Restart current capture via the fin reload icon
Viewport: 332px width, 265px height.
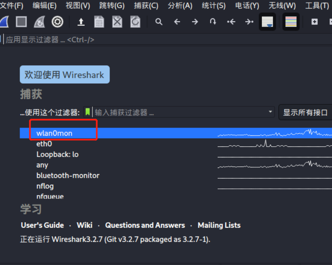40,22
